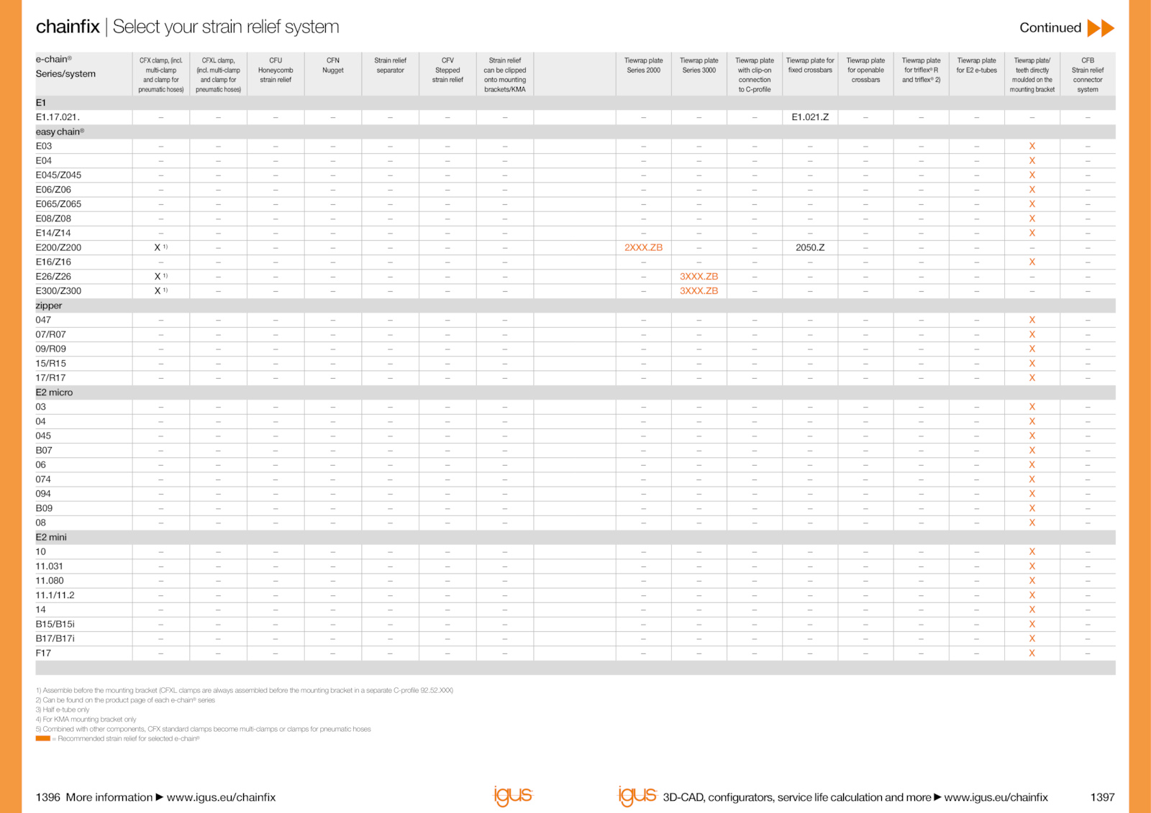Click the orange X in the B09 row

tap(1032, 508)
